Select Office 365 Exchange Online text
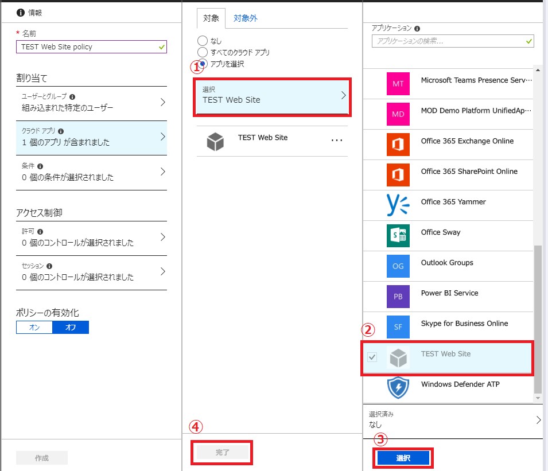The width and height of the screenshot is (548, 471). (467, 141)
